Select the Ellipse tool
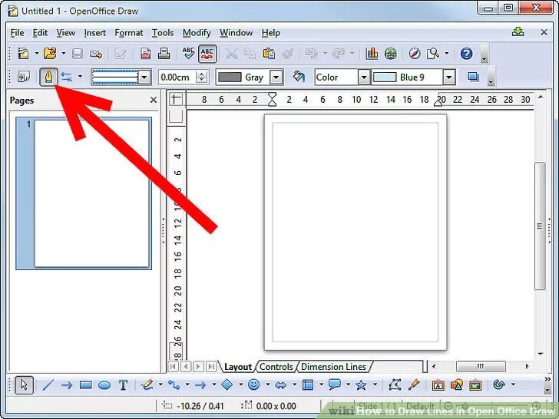Image resolution: width=559 pixels, height=419 pixels. pyautogui.click(x=104, y=384)
